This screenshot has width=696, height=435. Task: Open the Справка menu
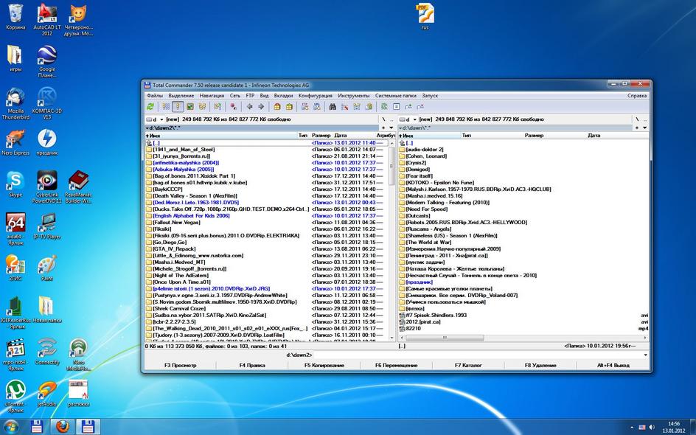coord(637,95)
